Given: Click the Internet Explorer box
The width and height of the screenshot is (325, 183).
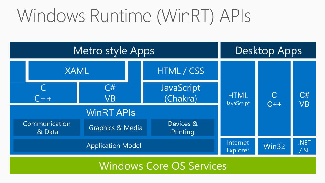Looking at the screenshot, I should click(238, 146).
